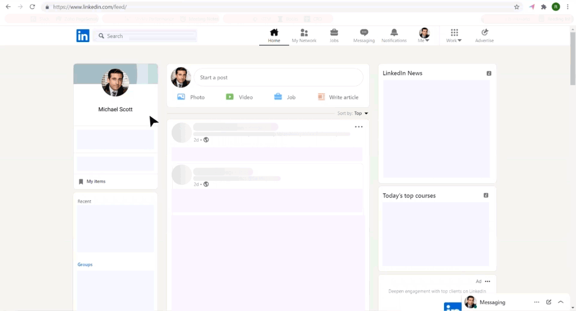The height and width of the screenshot is (311, 576).
Task: Go to the Jobs tab
Action: point(334,36)
